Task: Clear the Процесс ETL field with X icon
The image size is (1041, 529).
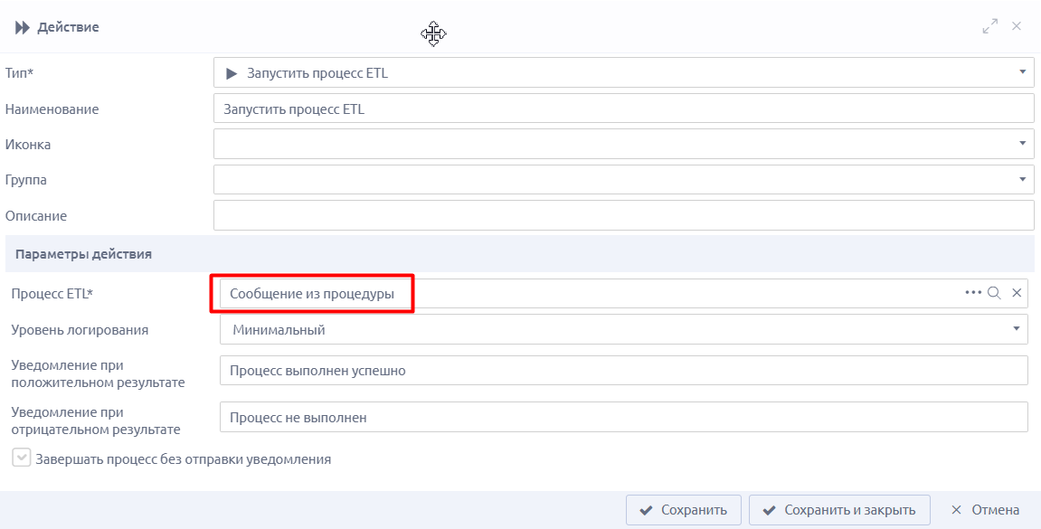Action: 1017,293
